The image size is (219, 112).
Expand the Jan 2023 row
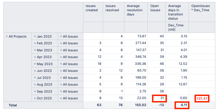[35, 36]
